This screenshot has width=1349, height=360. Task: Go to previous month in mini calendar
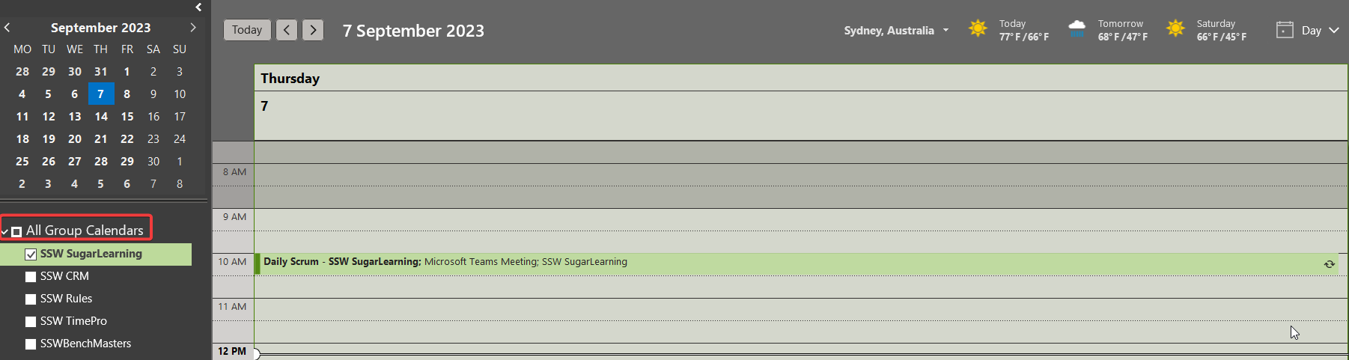pos(7,28)
